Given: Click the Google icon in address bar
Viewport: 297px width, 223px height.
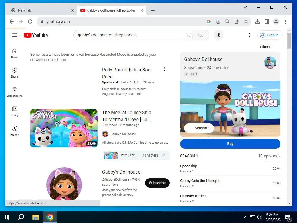Looking at the screenshot, I should point(209,21).
